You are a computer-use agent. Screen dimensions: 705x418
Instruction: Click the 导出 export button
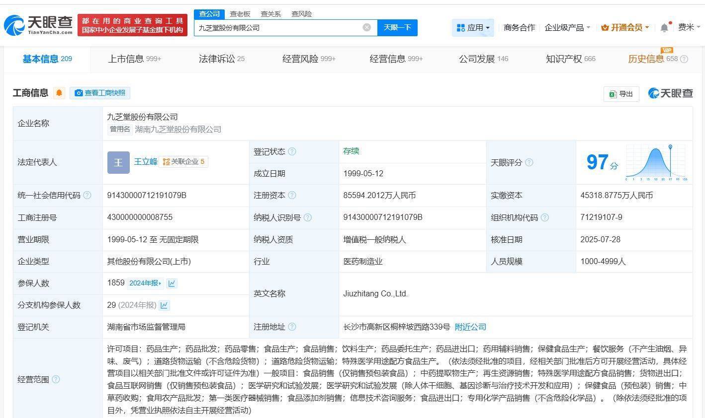coord(621,94)
